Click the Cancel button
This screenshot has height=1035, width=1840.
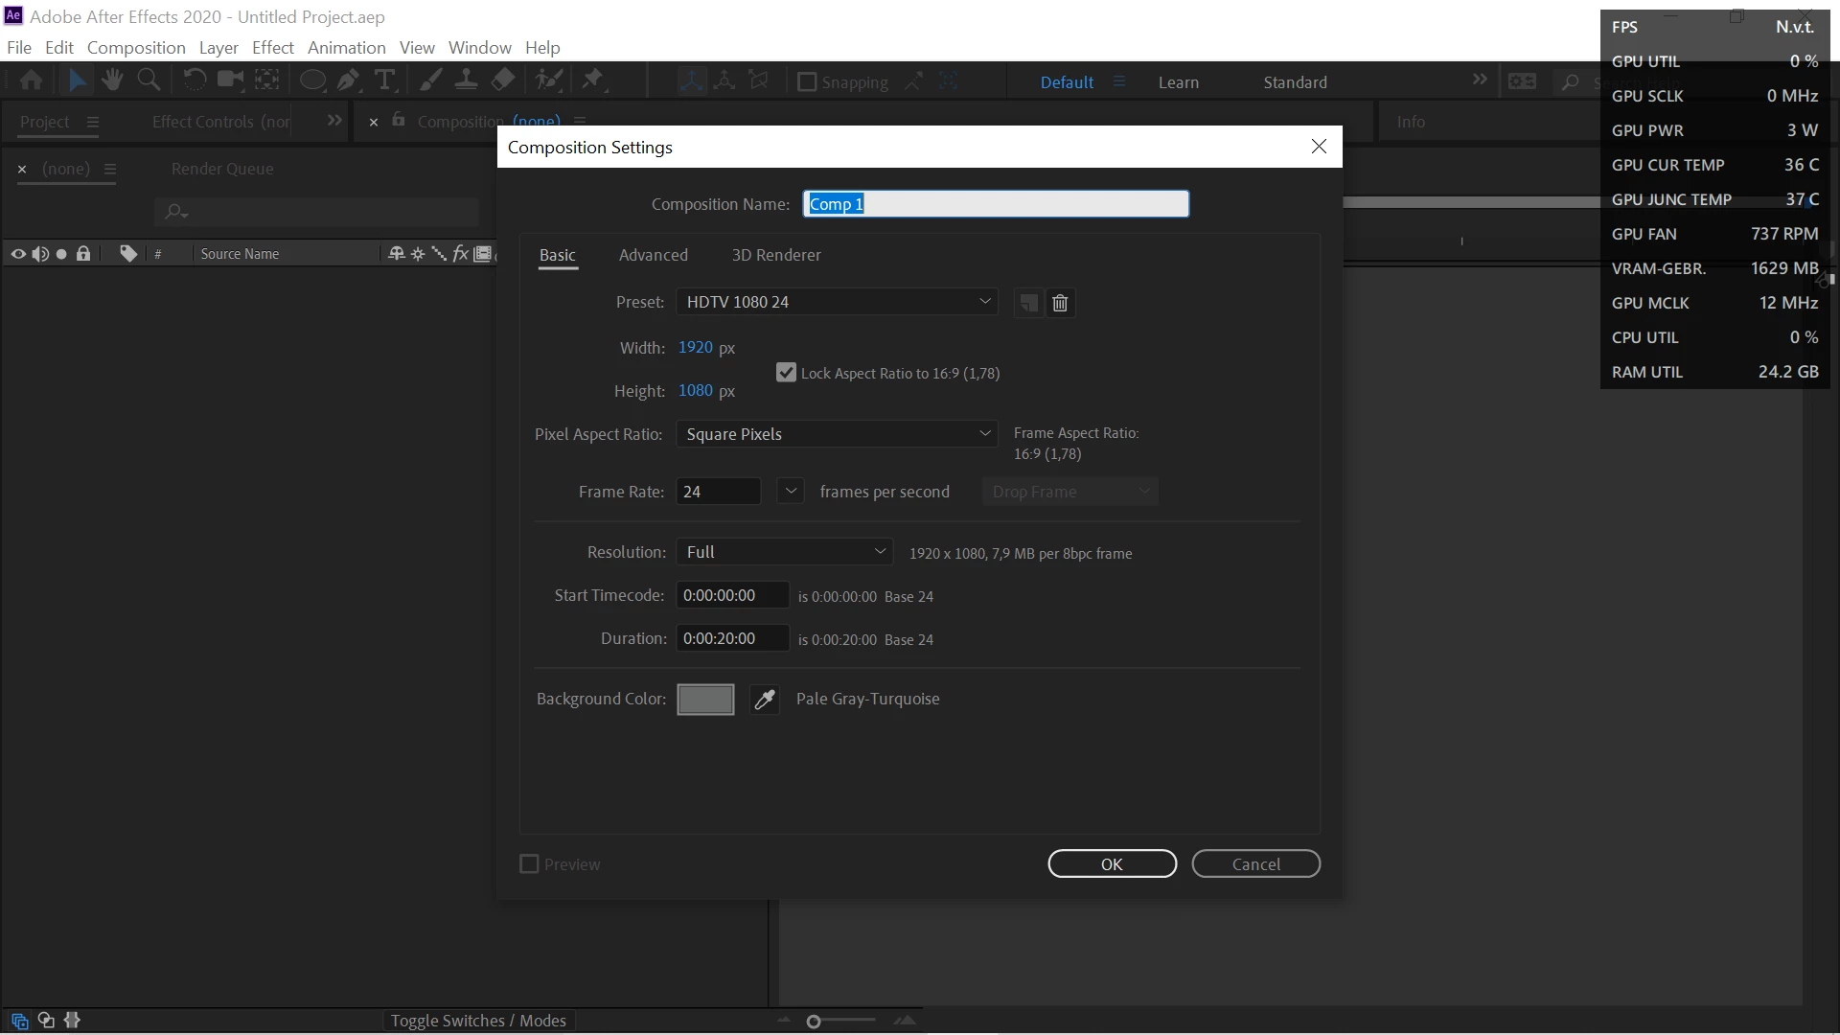click(x=1255, y=864)
